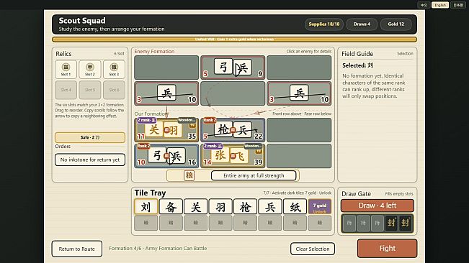Select our 关羽 unit with 35 health
The image size is (469, 263).
tap(166, 130)
